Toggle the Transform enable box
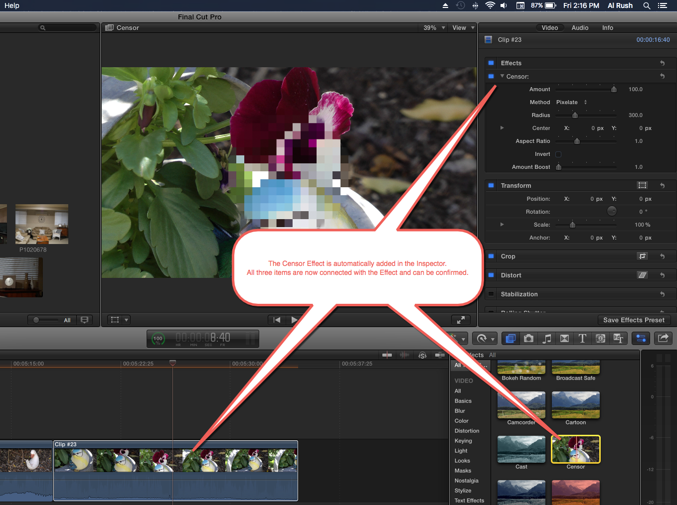The height and width of the screenshot is (505, 677). point(491,186)
